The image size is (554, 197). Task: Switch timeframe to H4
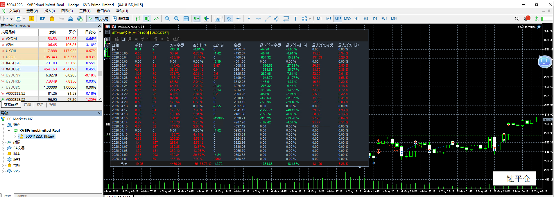[x=366, y=19]
